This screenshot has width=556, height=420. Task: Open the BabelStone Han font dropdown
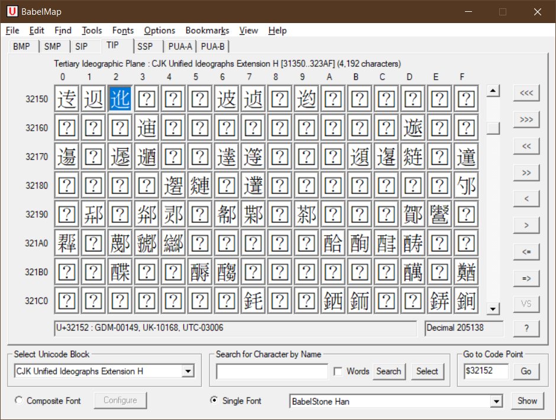(496, 402)
